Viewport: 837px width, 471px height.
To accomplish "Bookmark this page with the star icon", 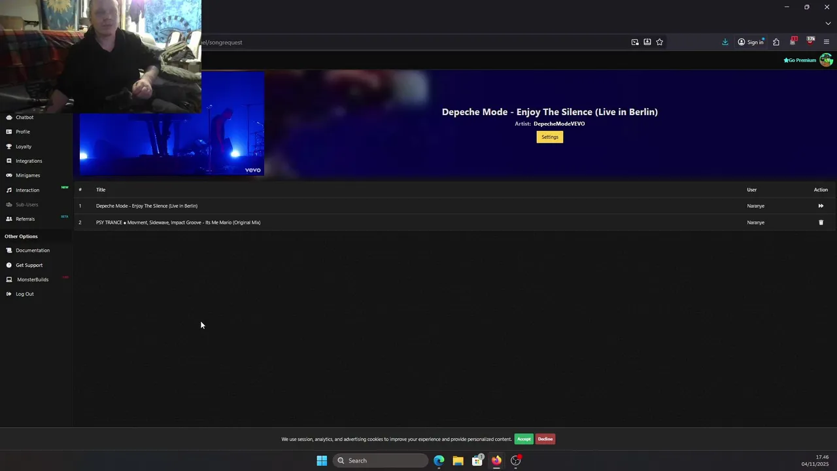I will pyautogui.click(x=659, y=42).
